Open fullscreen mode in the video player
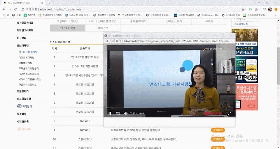280x149 pixels. 229,113
